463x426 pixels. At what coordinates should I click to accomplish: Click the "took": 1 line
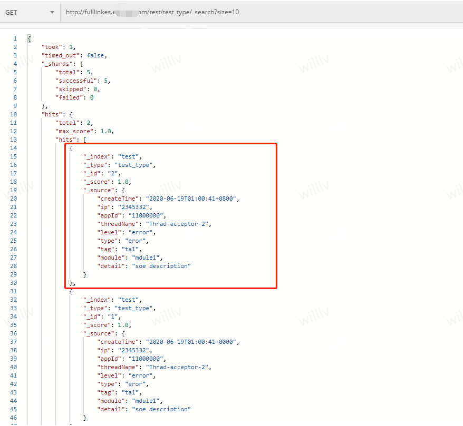click(59, 47)
